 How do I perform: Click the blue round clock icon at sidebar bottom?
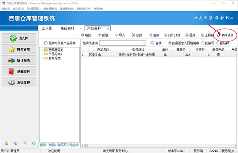point(15,143)
